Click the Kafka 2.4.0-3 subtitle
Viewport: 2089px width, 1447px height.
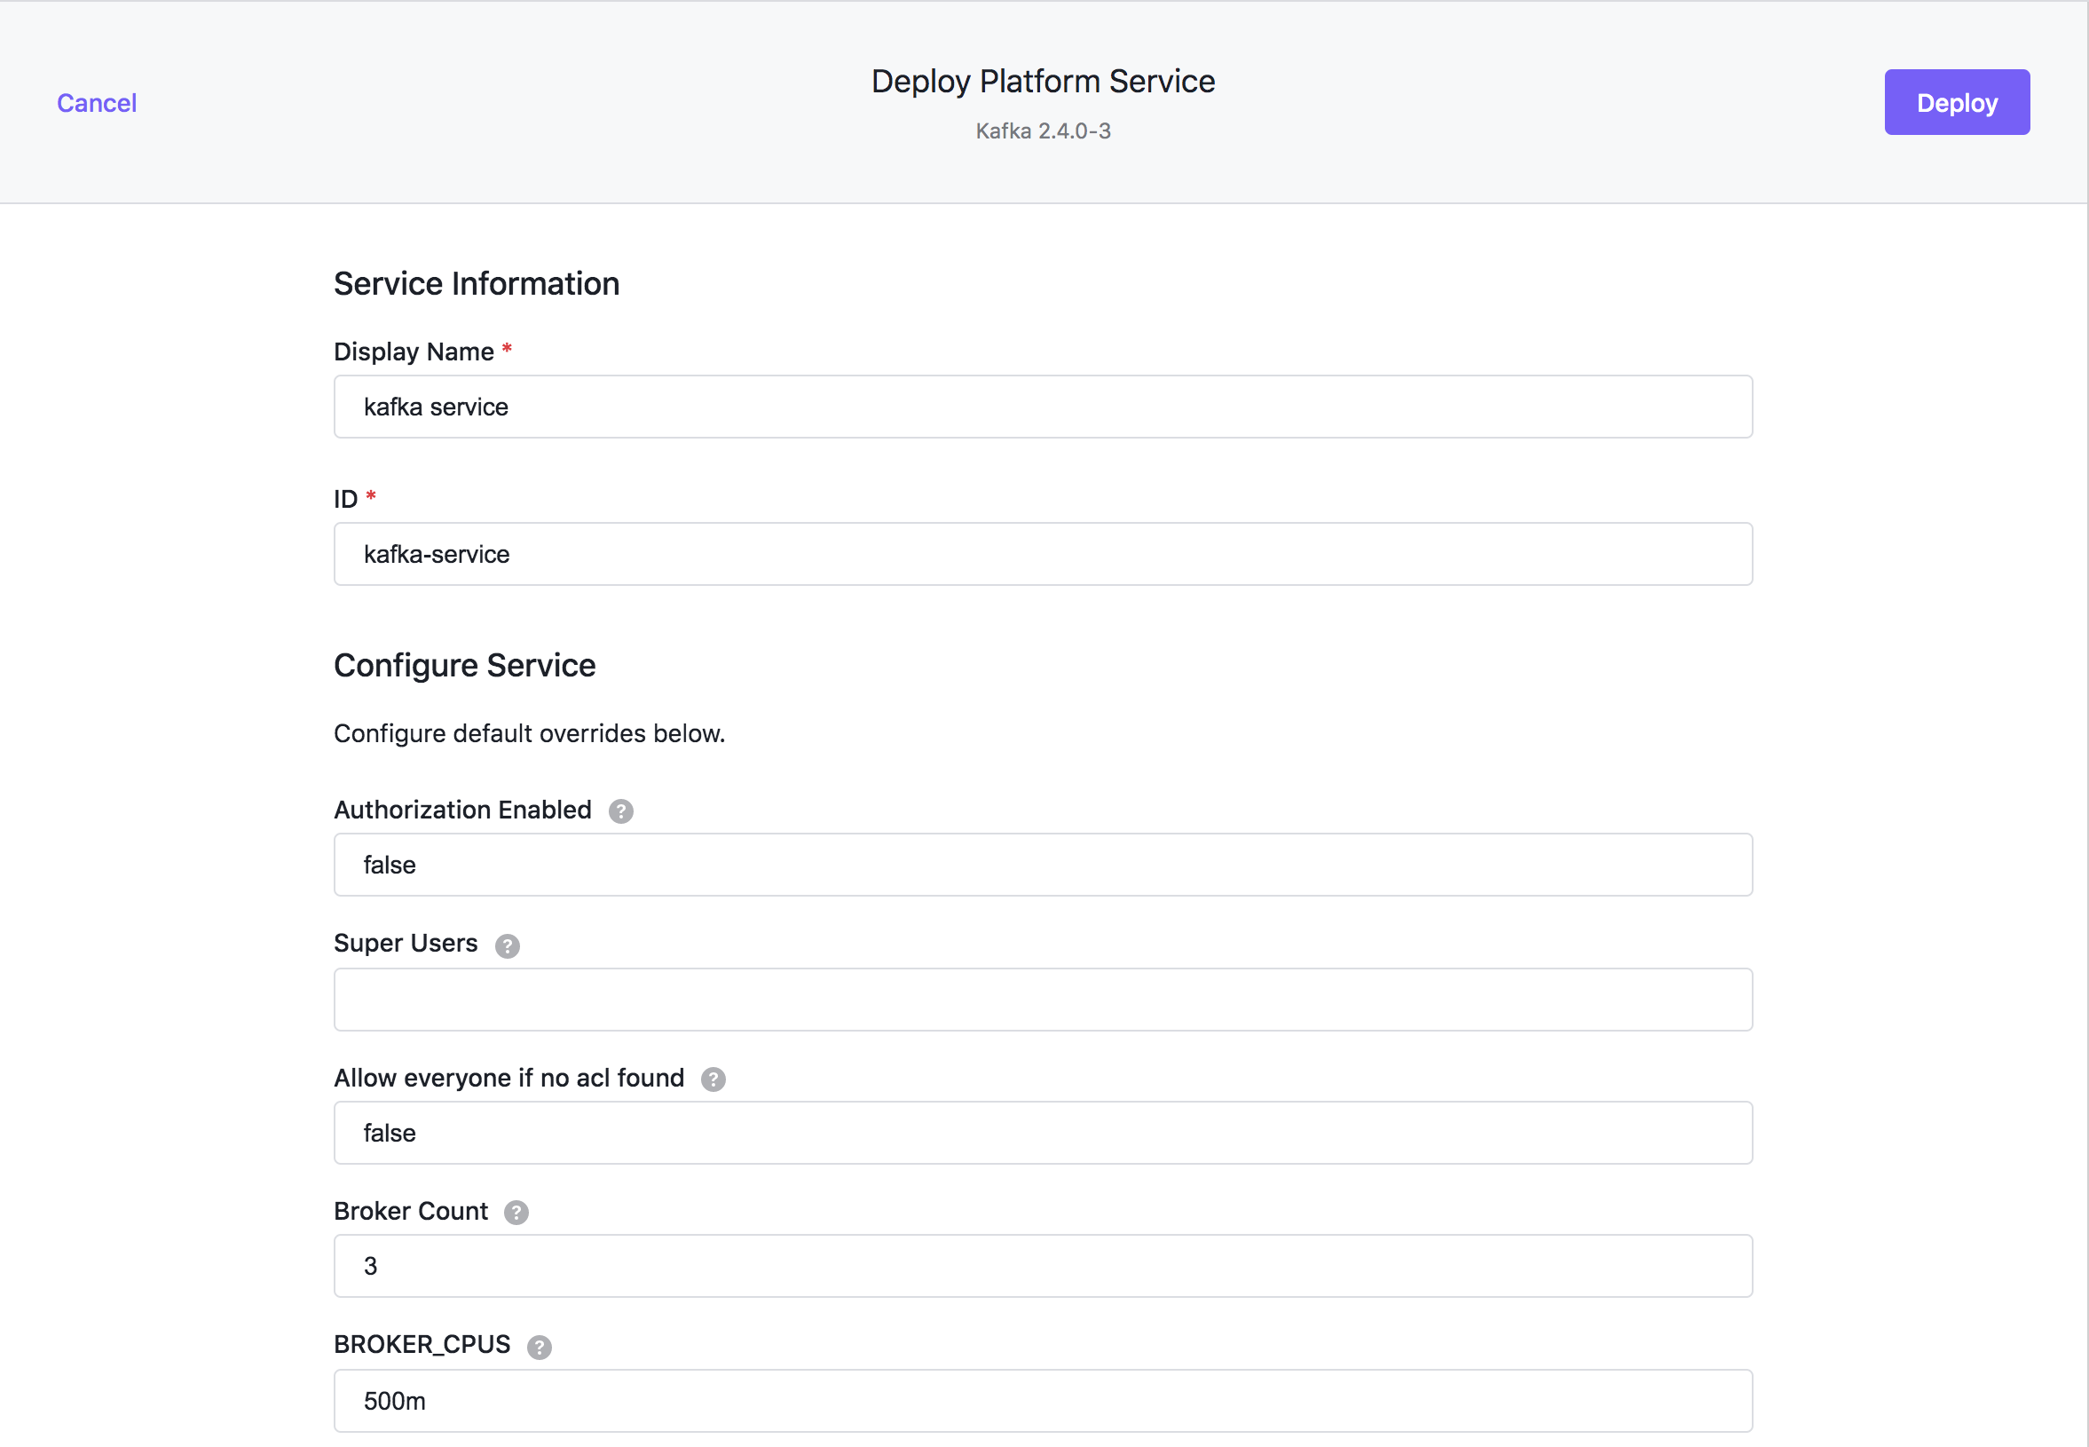click(x=1043, y=131)
